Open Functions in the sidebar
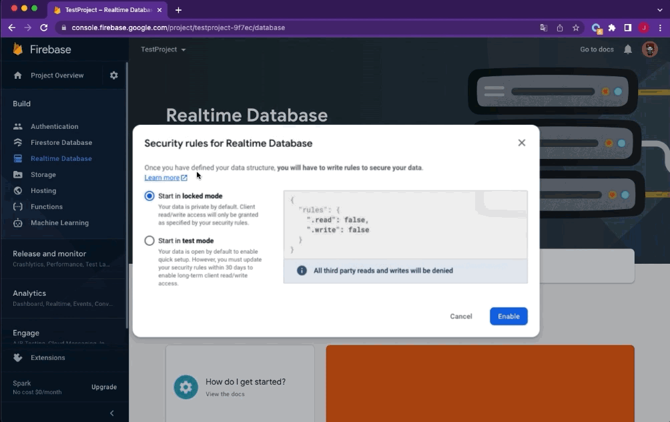 click(x=47, y=206)
